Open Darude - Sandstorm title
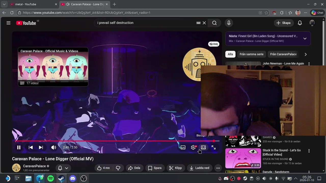 276,172
